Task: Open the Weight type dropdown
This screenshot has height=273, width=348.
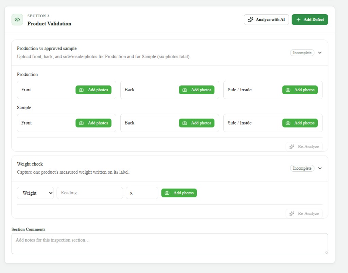Action: [x=35, y=193]
